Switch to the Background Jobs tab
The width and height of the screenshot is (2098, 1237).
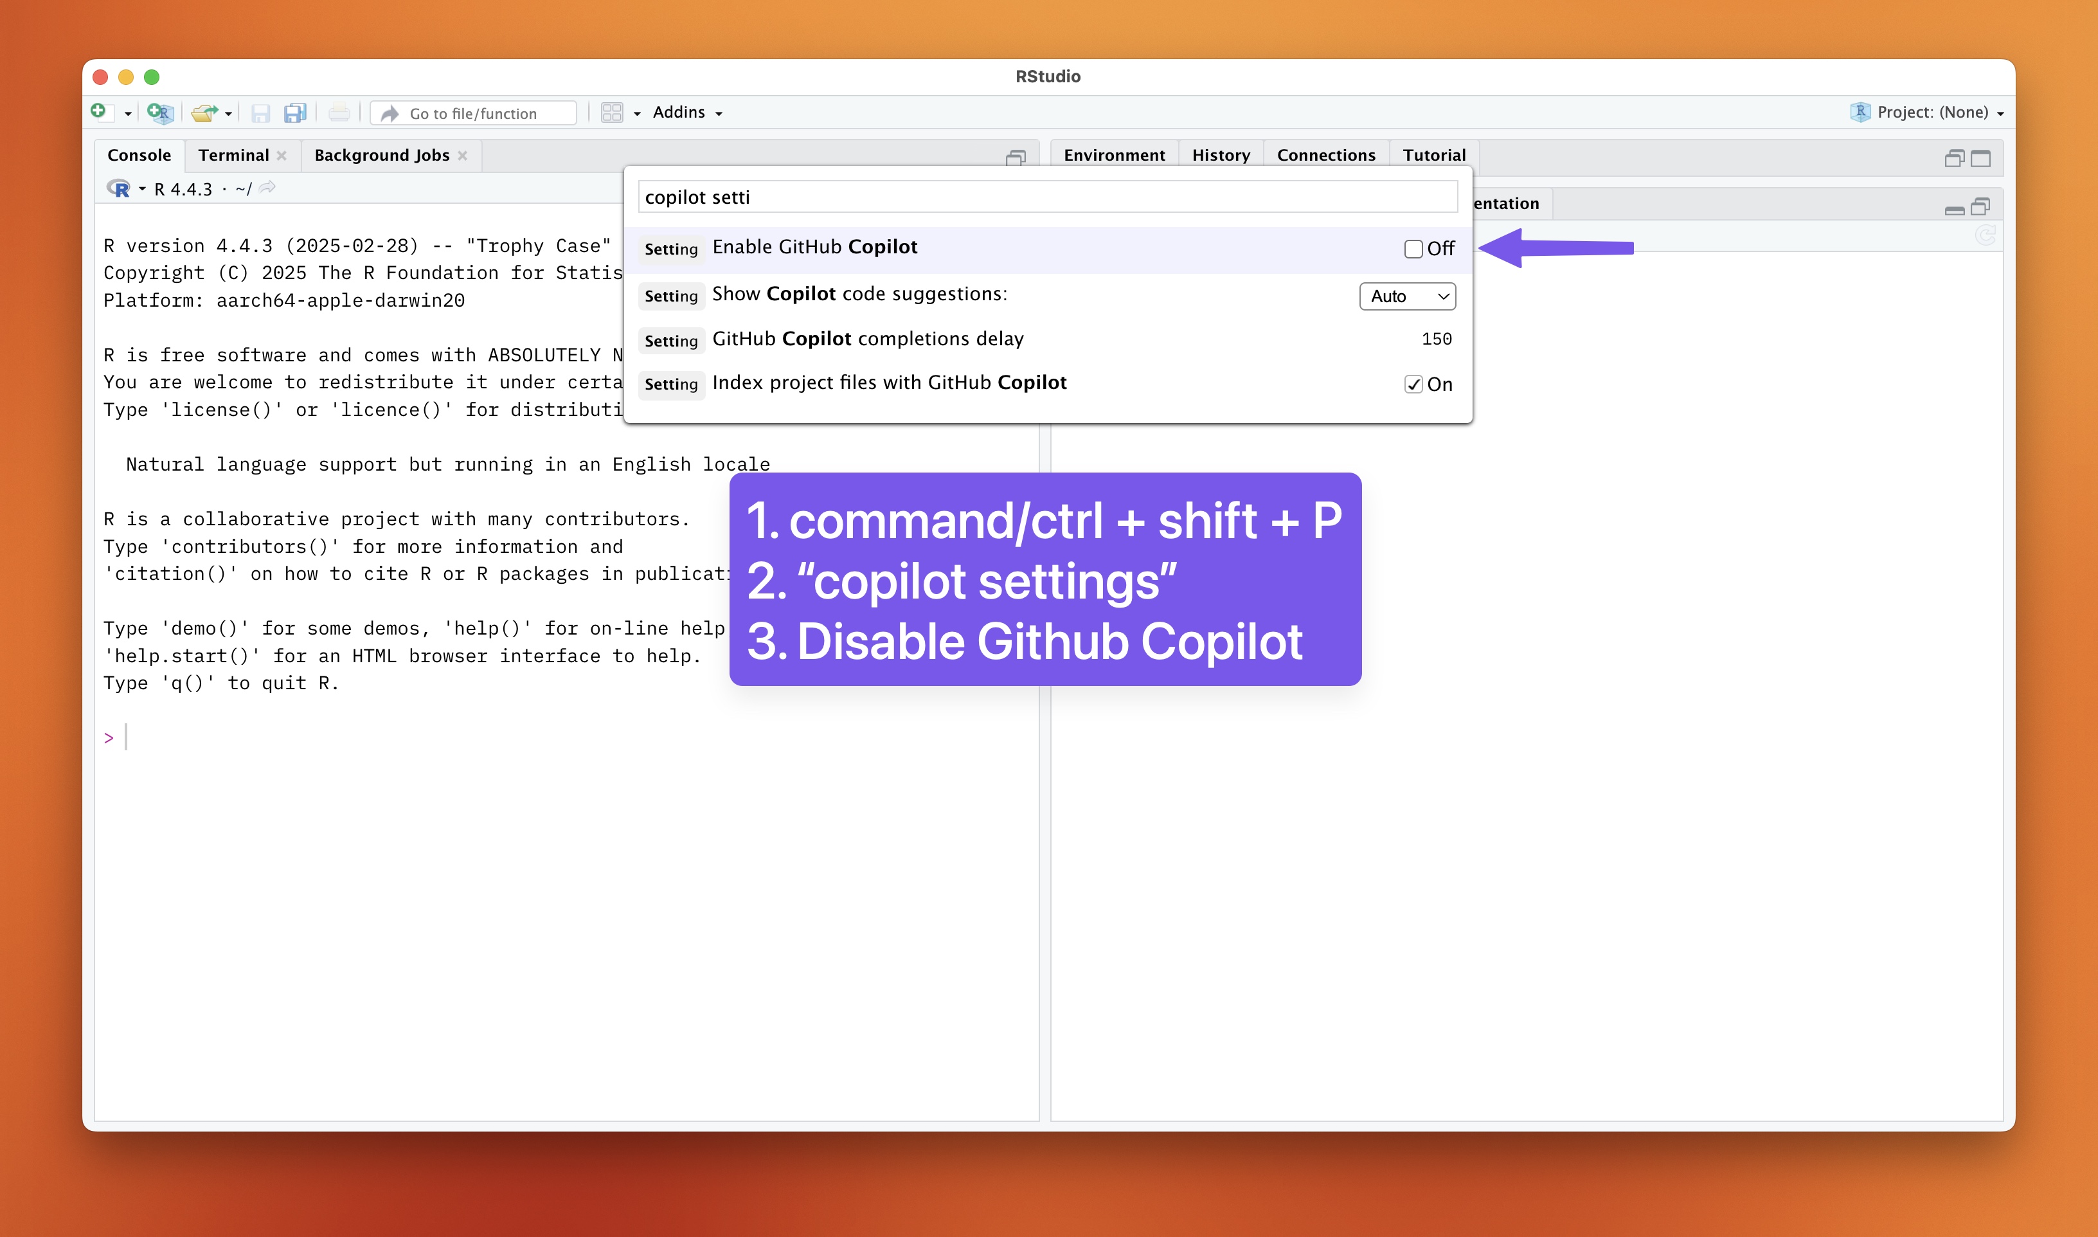pyautogui.click(x=382, y=155)
